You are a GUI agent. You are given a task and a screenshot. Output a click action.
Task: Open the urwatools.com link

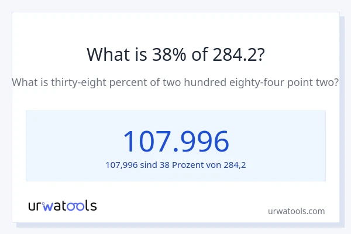pyautogui.click(x=296, y=211)
